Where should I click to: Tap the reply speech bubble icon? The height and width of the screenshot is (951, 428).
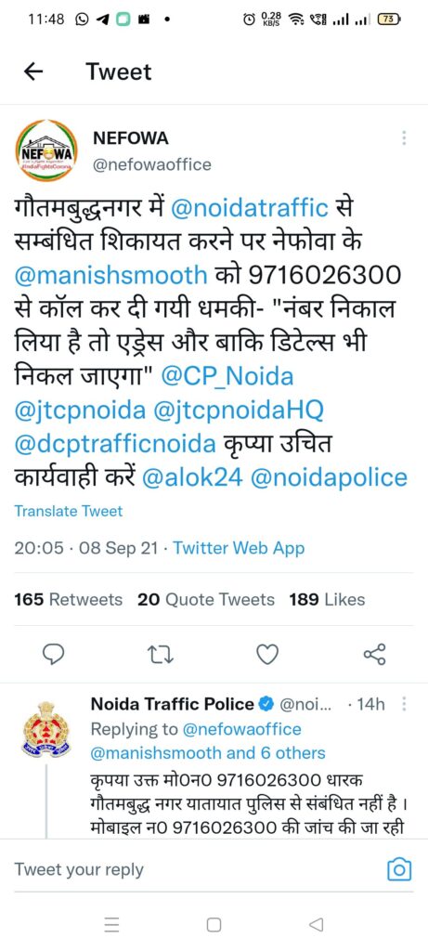[54, 655]
